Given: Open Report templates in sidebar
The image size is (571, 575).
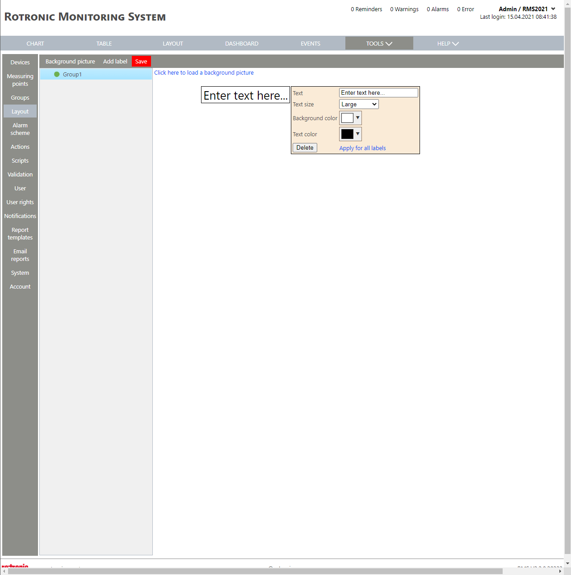Looking at the screenshot, I should 20,234.
